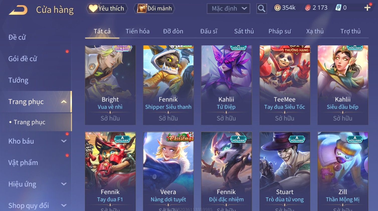Click the heart Yêu thích icon

tap(93, 9)
